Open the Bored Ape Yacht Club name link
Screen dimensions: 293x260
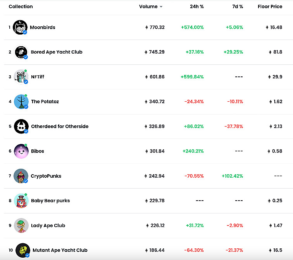pos(57,52)
